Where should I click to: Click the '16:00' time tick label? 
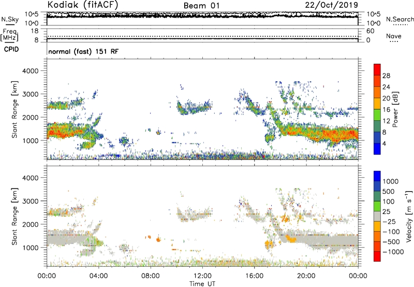(x=255, y=276)
